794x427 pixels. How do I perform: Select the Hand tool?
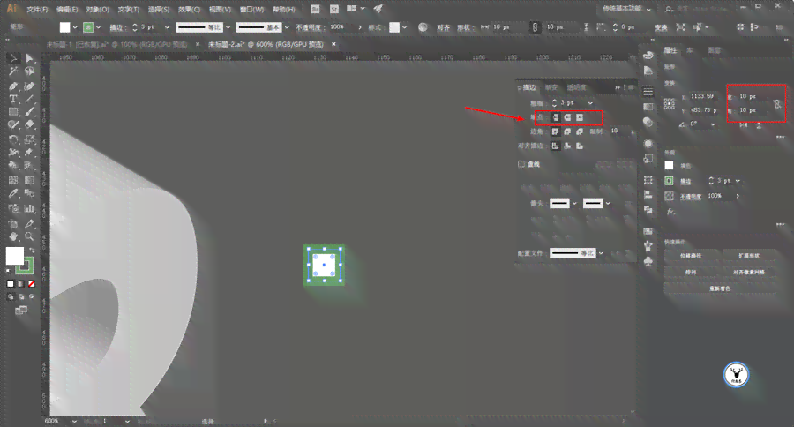point(13,236)
